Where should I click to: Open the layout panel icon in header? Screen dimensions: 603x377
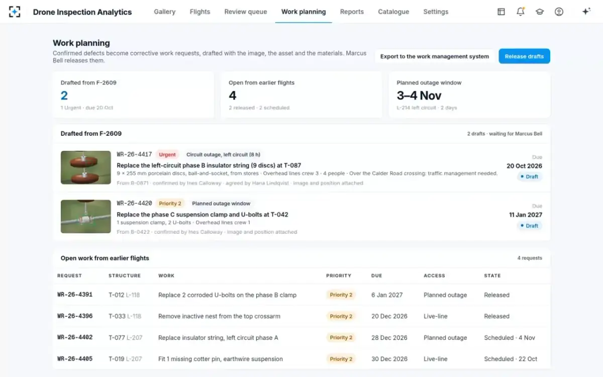pyautogui.click(x=501, y=12)
